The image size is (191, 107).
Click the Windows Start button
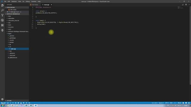pyautogui.click(x=3, y=106)
